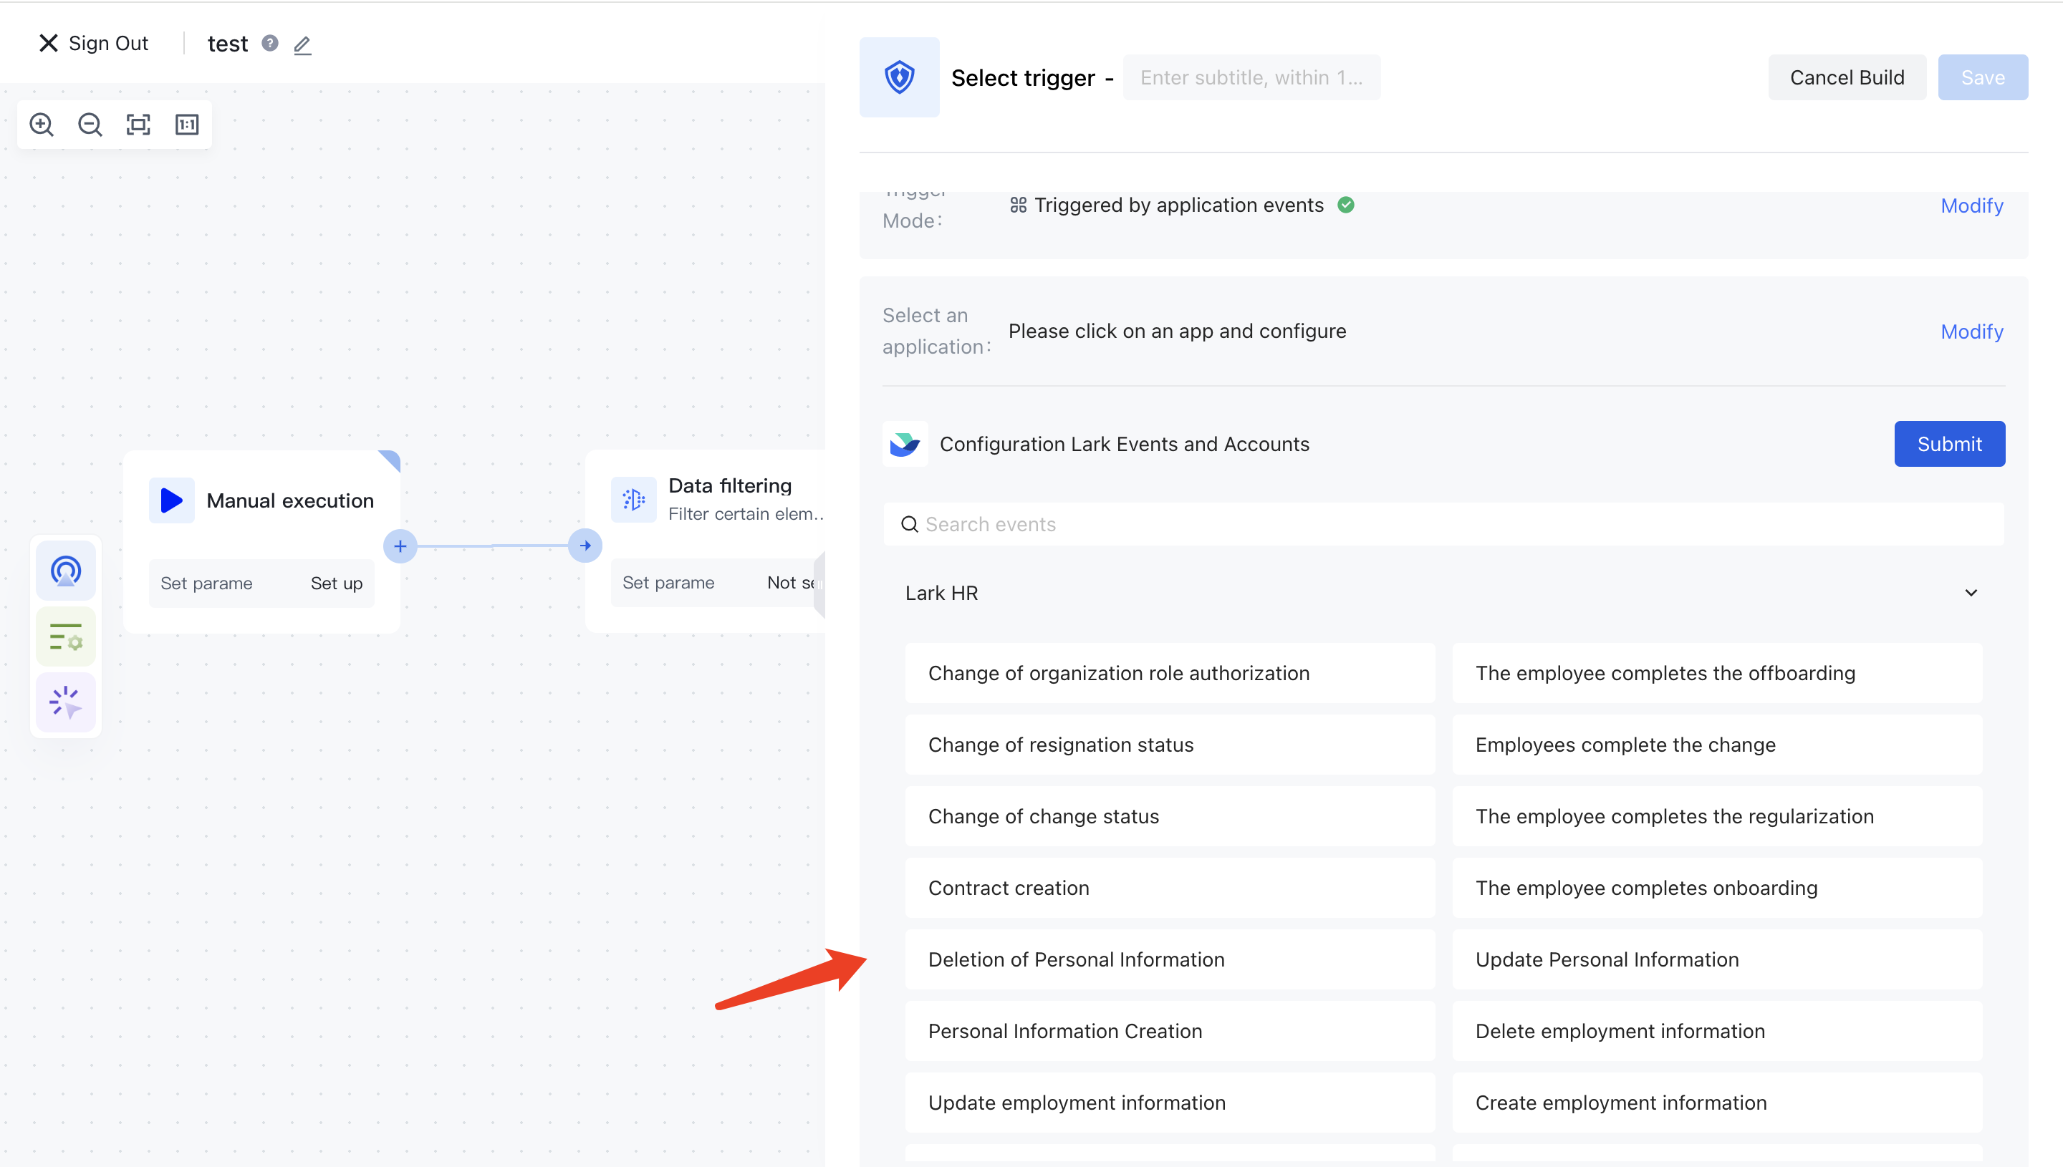This screenshot has width=2063, height=1167.
Task: Click the zoom out magnifier icon
Action: point(90,125)
